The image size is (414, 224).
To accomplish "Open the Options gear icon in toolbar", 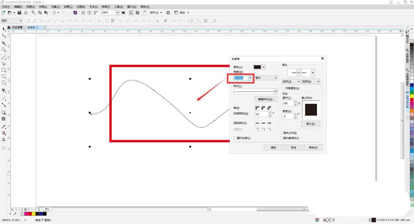I will pos(168,13).
